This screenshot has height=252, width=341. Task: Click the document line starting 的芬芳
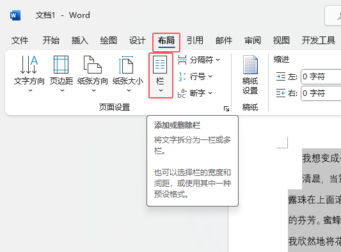pyautogui.click(x=315, y=220)
